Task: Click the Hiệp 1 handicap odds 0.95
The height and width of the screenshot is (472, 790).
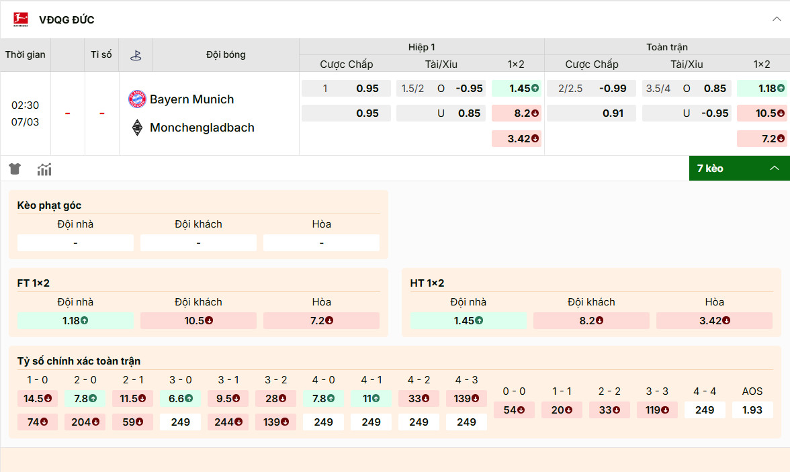Action: click(x=346, y=88)
